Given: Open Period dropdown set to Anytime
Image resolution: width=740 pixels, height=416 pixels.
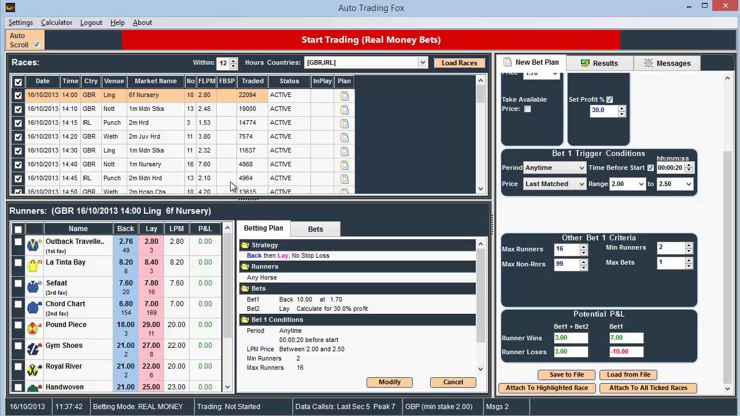Looking at the screenshot, I should (554, 168).
